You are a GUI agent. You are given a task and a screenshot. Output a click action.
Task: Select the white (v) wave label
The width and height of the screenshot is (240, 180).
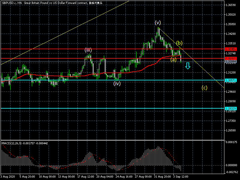158,23
